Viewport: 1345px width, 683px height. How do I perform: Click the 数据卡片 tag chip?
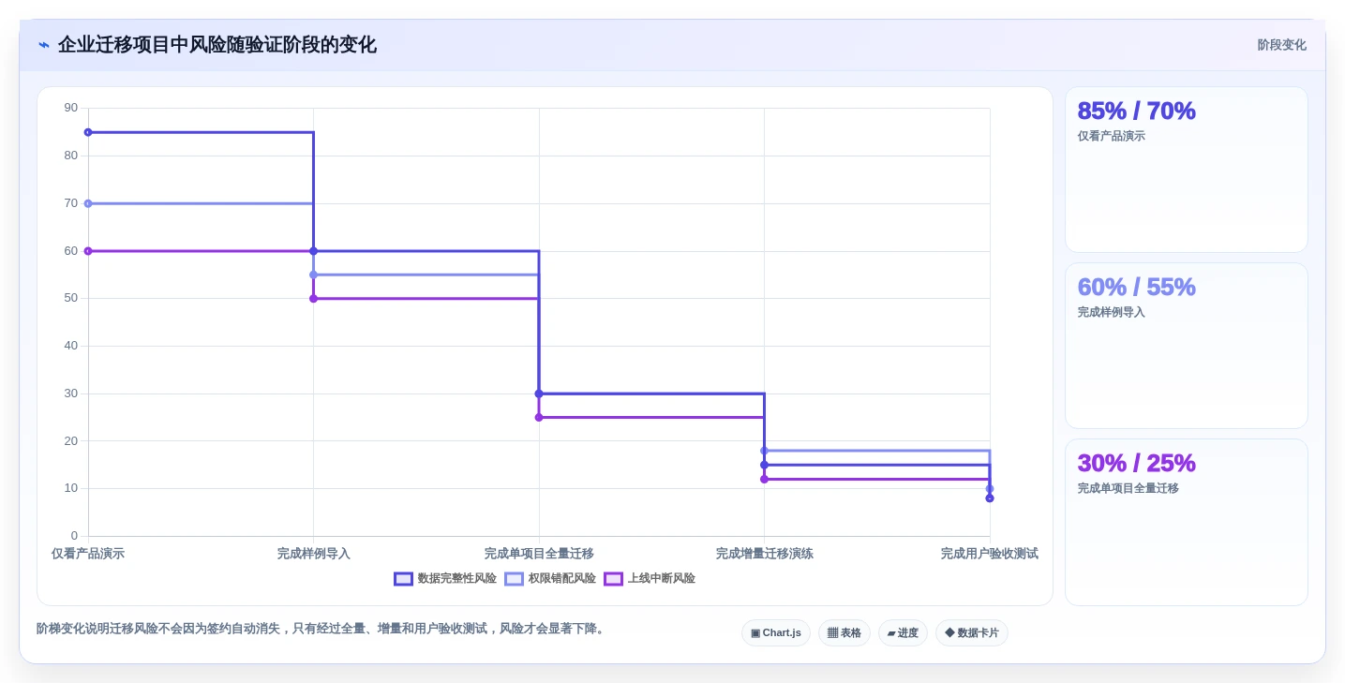point(972,633)
